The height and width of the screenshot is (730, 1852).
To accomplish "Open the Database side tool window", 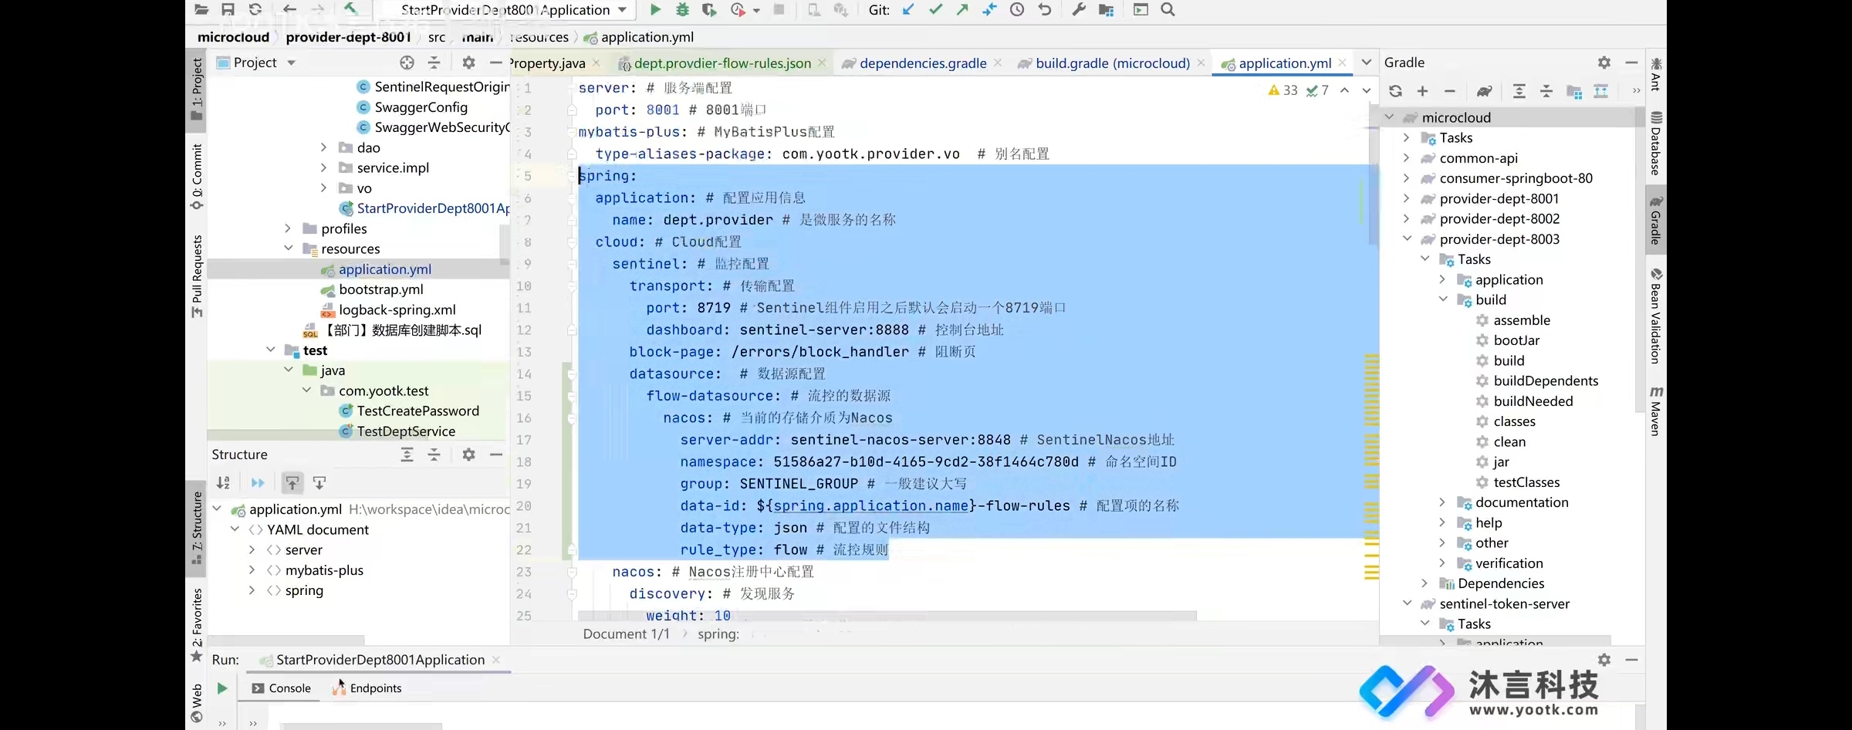I will (x=1655, y=144).
